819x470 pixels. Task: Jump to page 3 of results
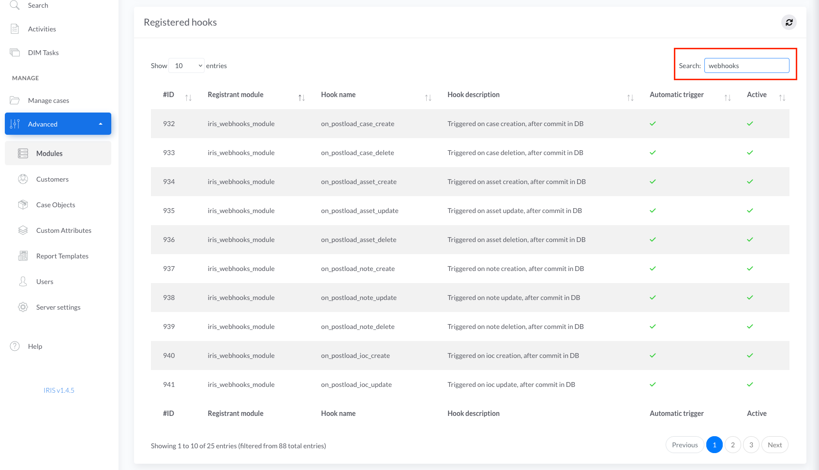click(x=751, y=445)
